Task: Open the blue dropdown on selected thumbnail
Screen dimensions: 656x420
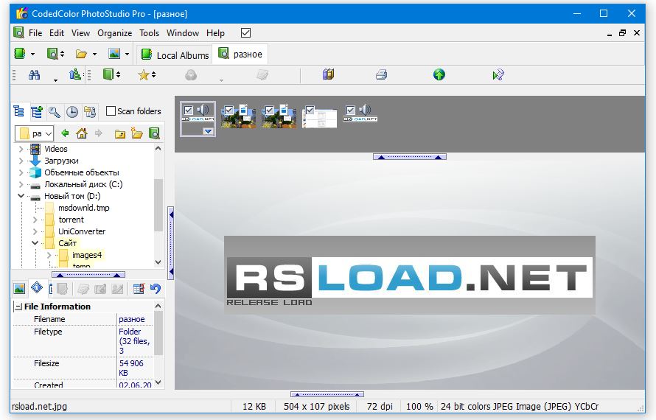Action: [209, 131]
